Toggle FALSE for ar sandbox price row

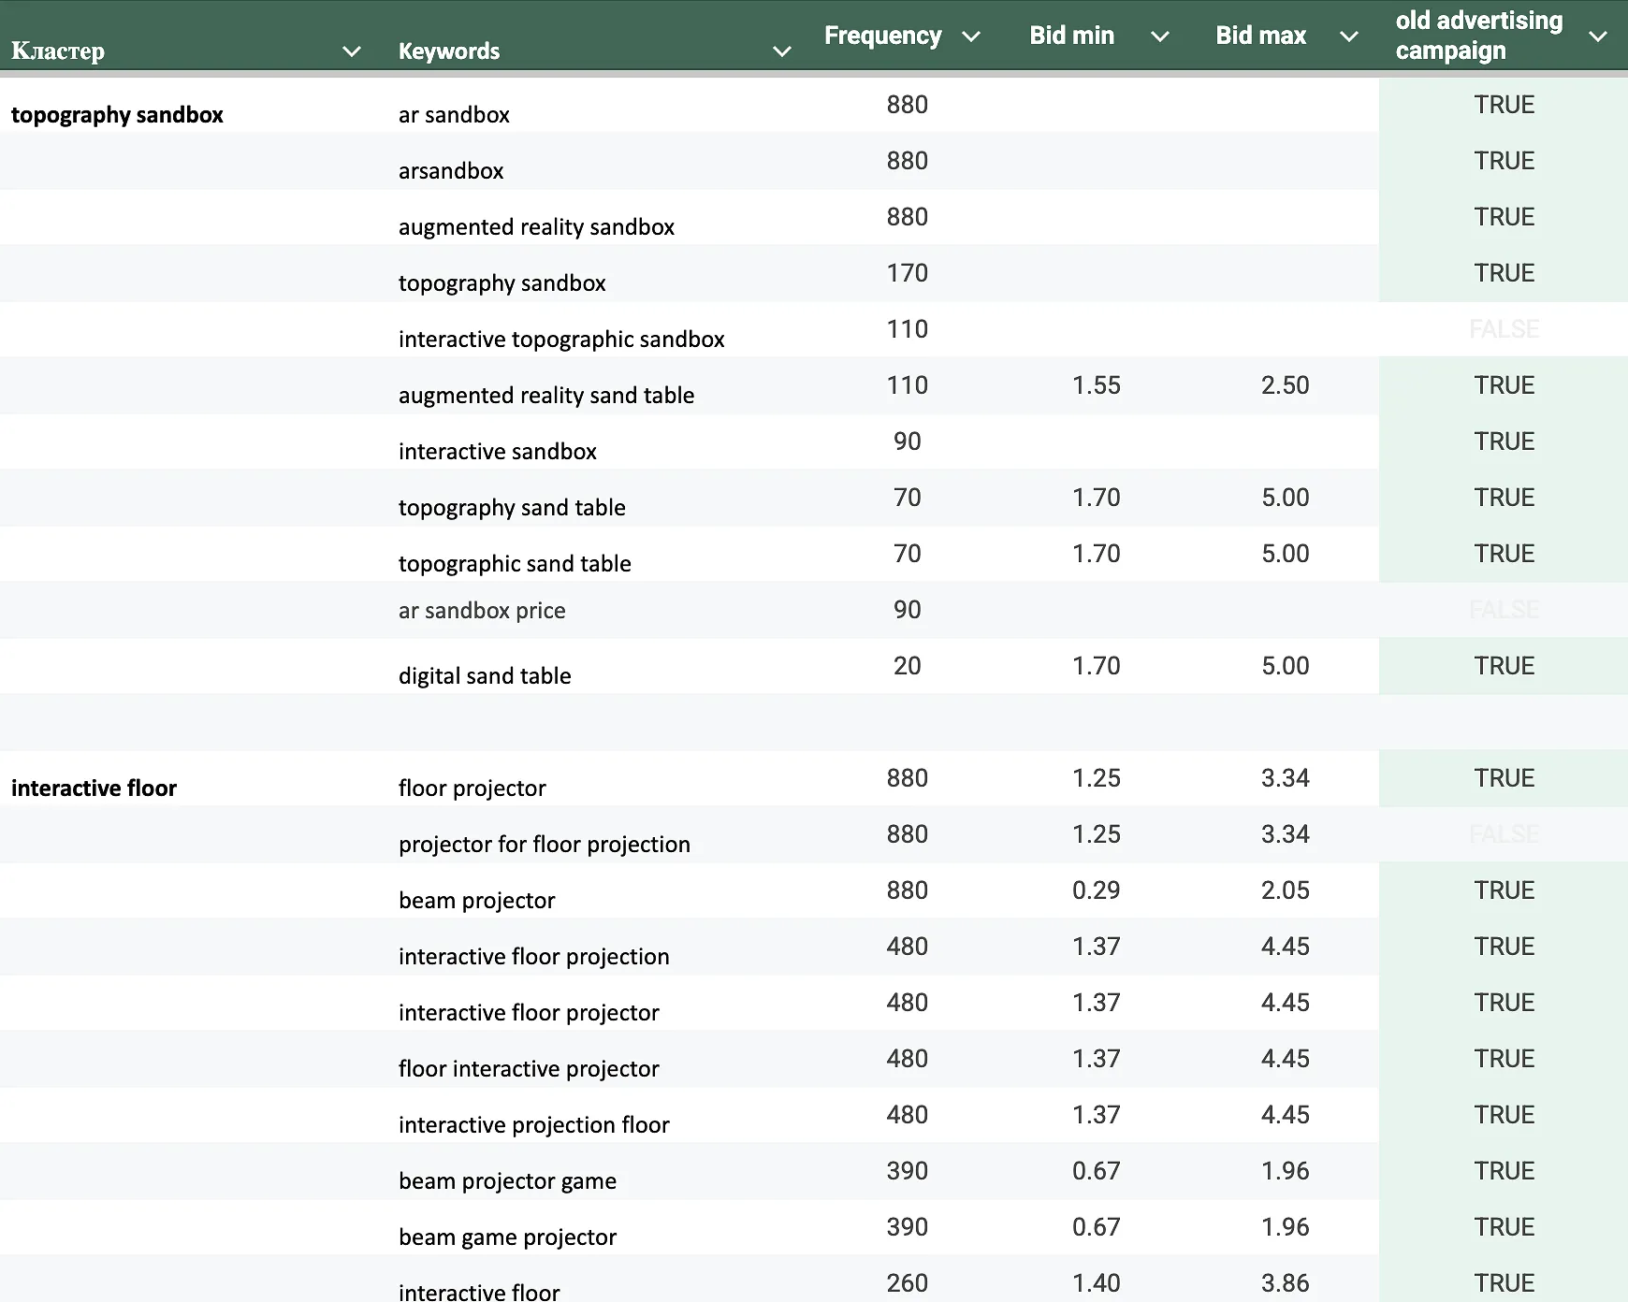(x=1504, y=610)
